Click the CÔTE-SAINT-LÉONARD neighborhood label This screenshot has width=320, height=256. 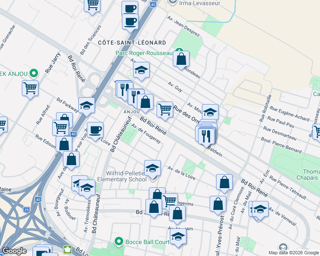(132, 43)
